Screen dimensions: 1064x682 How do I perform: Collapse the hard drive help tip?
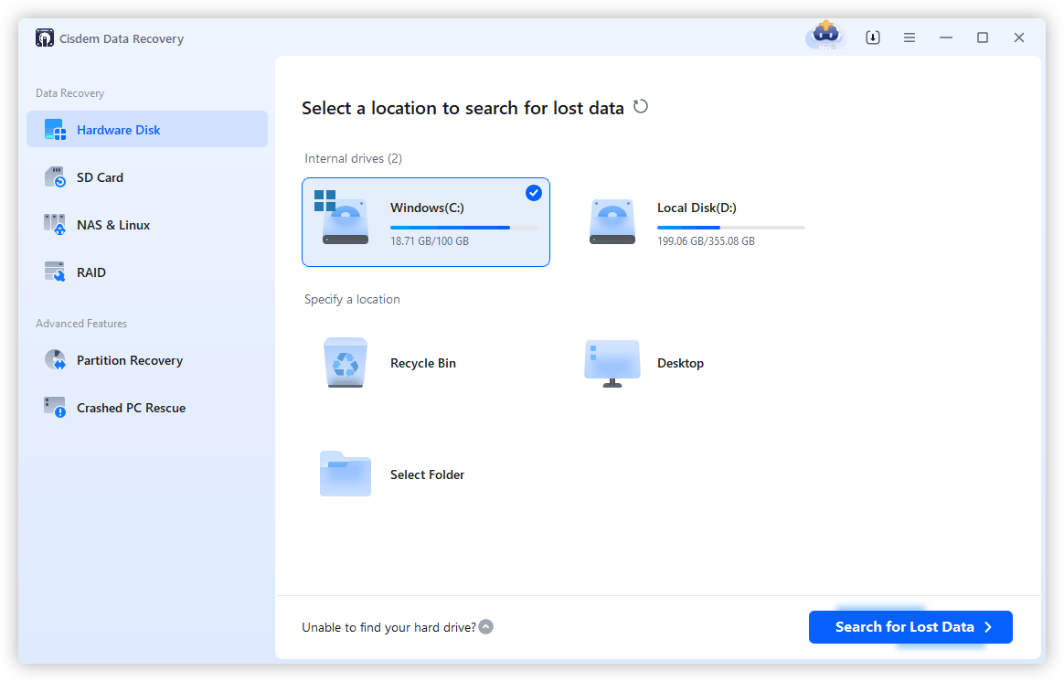(485, 626)
